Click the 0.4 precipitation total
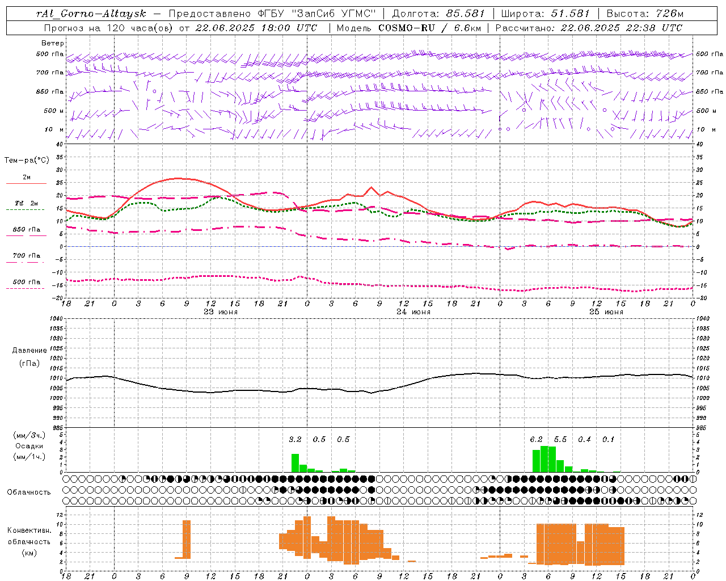 tap(584, 440)
